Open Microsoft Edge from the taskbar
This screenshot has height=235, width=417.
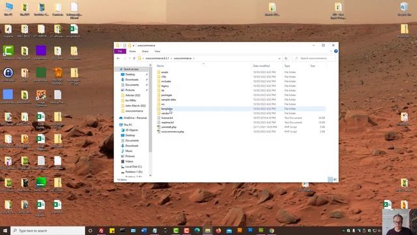[x=197, y=230]
